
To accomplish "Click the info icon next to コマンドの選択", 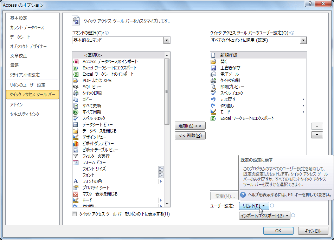I will click(x=107, y=33).
